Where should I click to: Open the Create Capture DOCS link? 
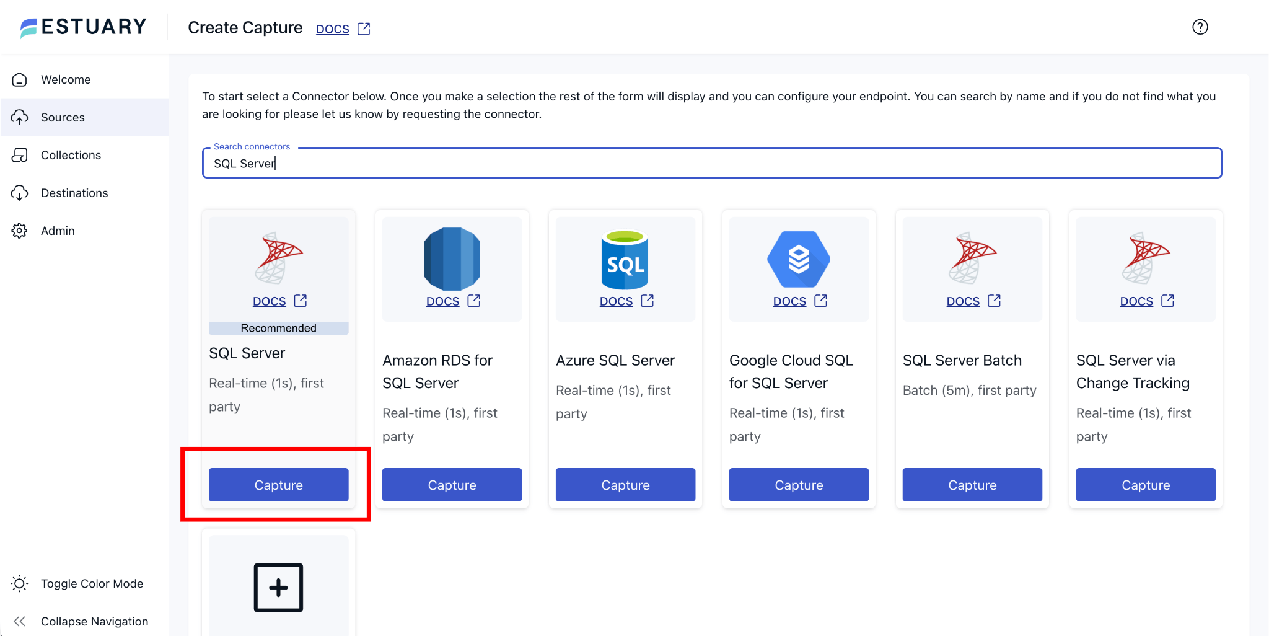click(333, 29)
